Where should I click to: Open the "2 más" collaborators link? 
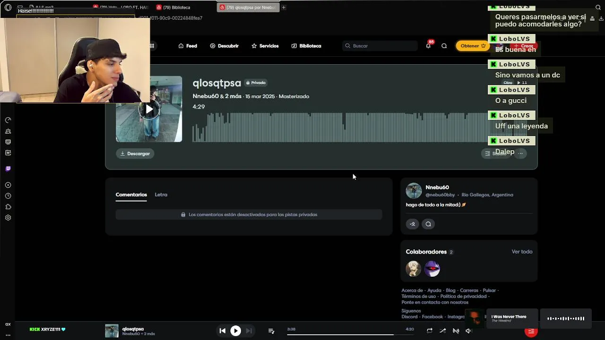click(x=233, y=96)
